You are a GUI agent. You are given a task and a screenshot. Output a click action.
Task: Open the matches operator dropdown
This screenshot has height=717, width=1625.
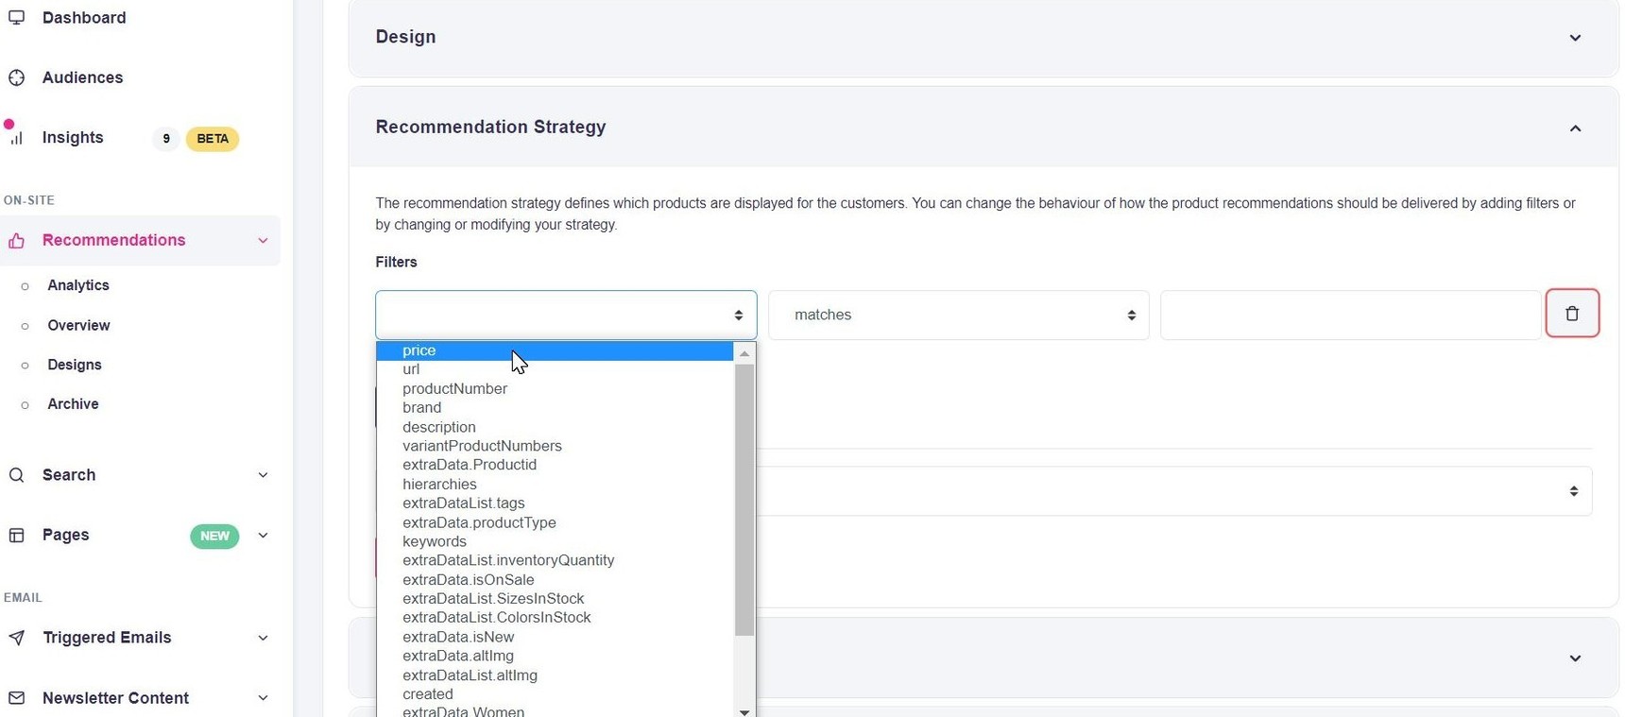click(x=958, y=315)
